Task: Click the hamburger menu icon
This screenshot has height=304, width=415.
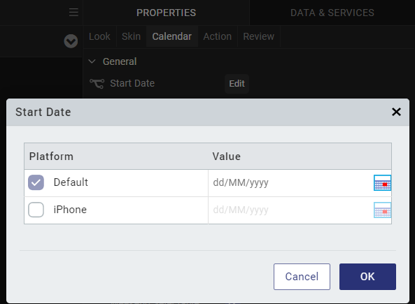Action: point(73,12)
